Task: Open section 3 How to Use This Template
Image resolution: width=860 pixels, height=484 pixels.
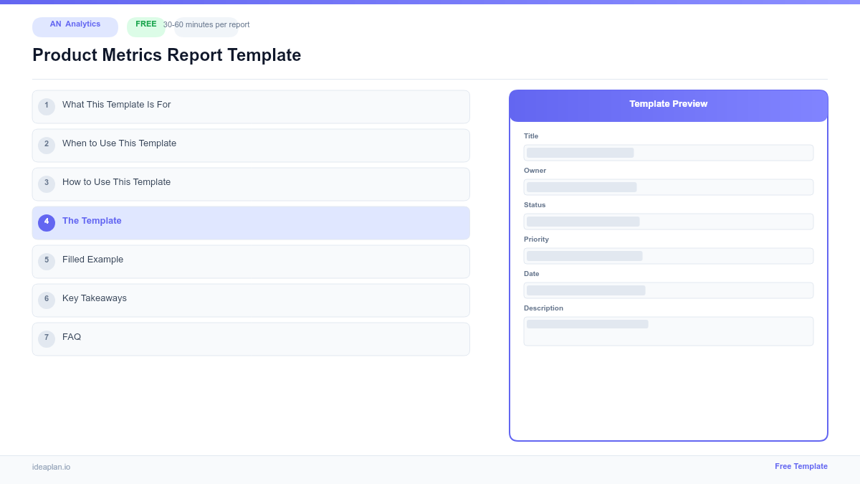Action: (x=251, y=184)
